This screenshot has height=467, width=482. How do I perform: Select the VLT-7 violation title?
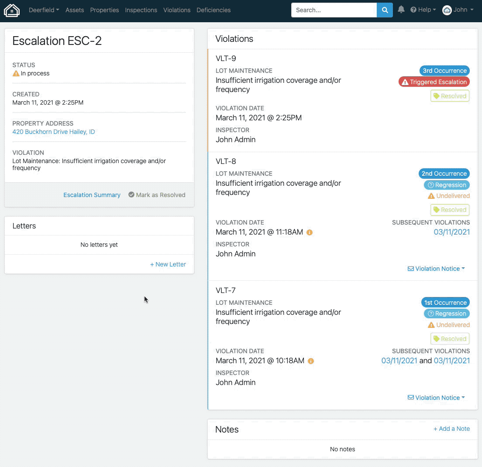pos(226,290)
